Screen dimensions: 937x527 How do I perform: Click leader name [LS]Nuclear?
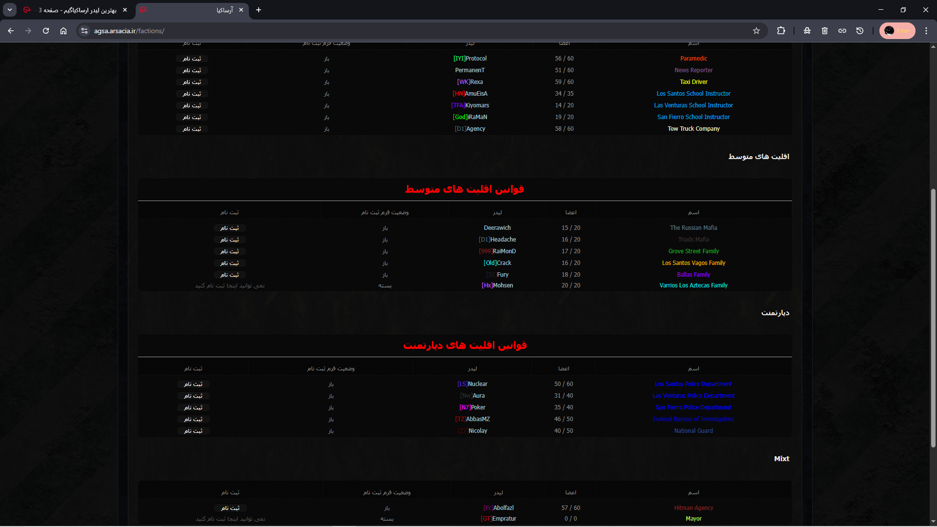click(x=472, y=384)
